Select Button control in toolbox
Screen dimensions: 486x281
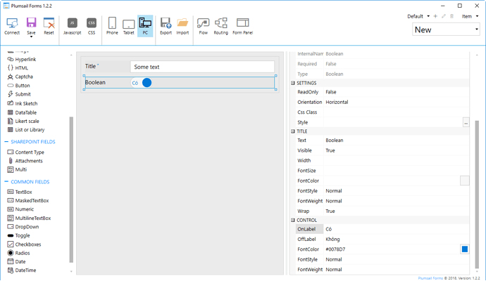click(x=18, y=85)
